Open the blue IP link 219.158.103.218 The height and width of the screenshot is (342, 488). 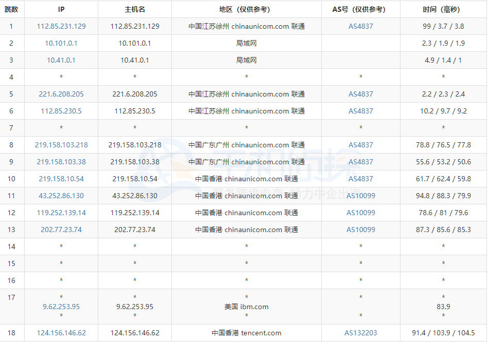tap(61, 145)
